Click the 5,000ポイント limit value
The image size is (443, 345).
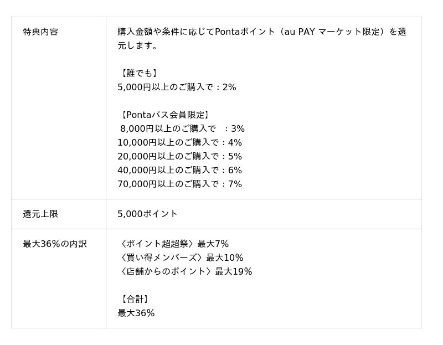pyautogui.click(x=147, y=214)
